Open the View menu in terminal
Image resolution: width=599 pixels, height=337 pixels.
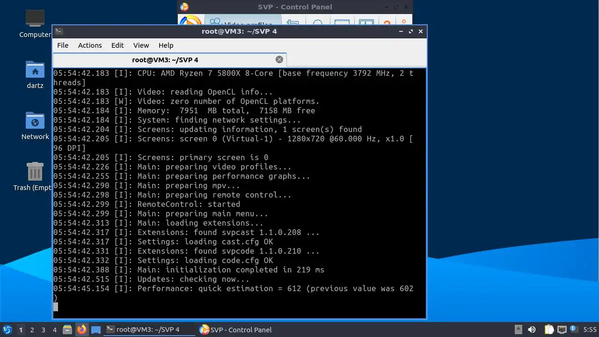pos(141,45)
